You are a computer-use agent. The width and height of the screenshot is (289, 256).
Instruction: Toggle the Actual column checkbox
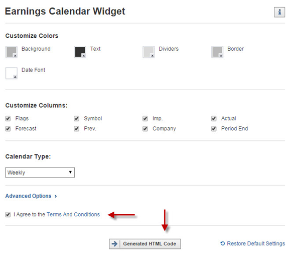pyautogui.click(x=214, y=118)
